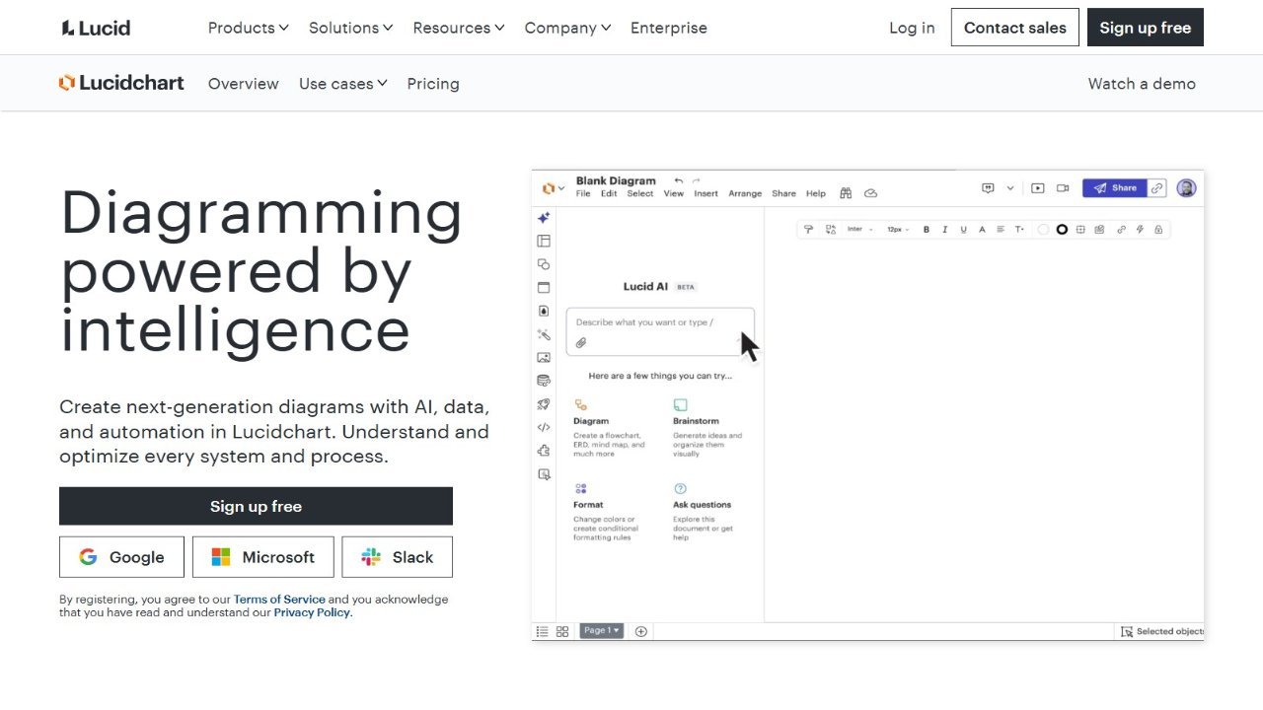
Task: Expand the chevron next to the comments icon
Action: (x=1010, y=187)
